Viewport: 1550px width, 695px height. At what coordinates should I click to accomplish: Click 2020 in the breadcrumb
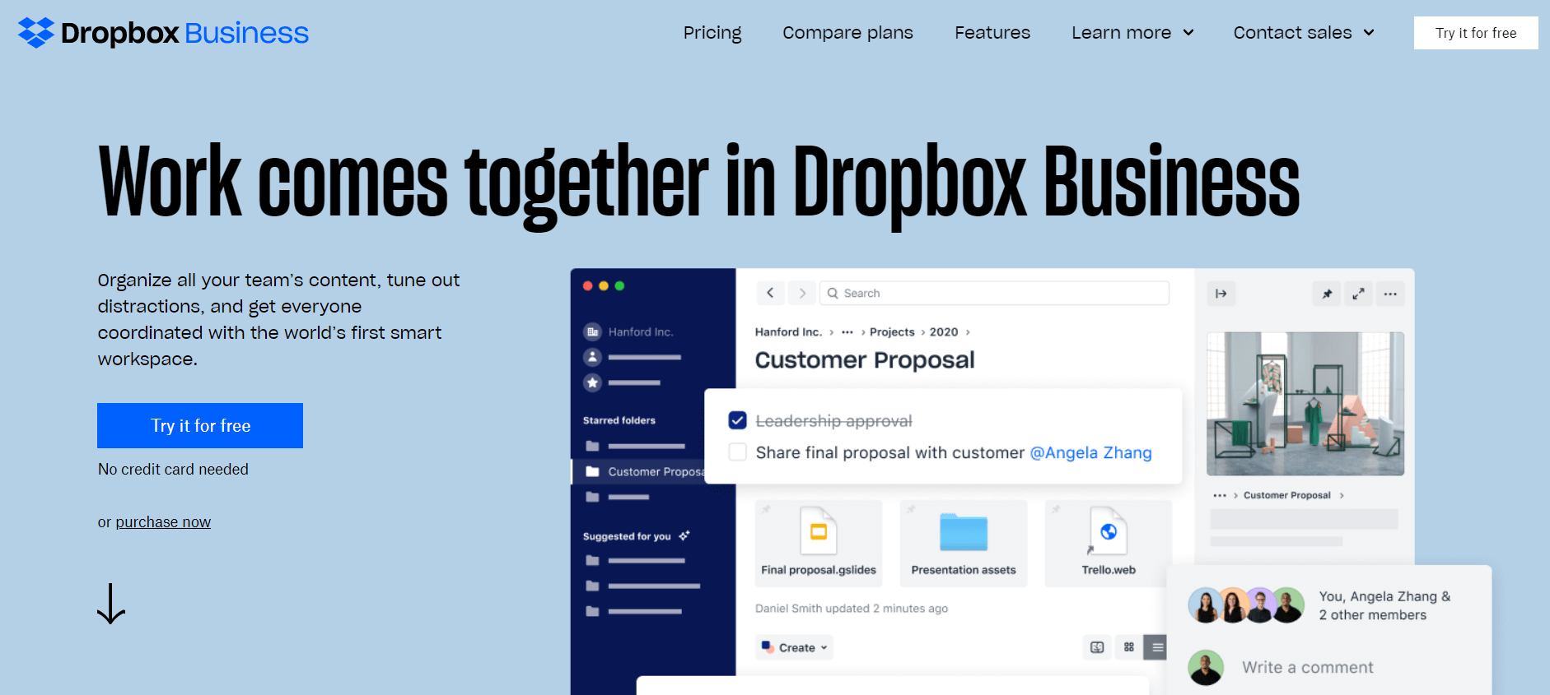tap(944, 332)
